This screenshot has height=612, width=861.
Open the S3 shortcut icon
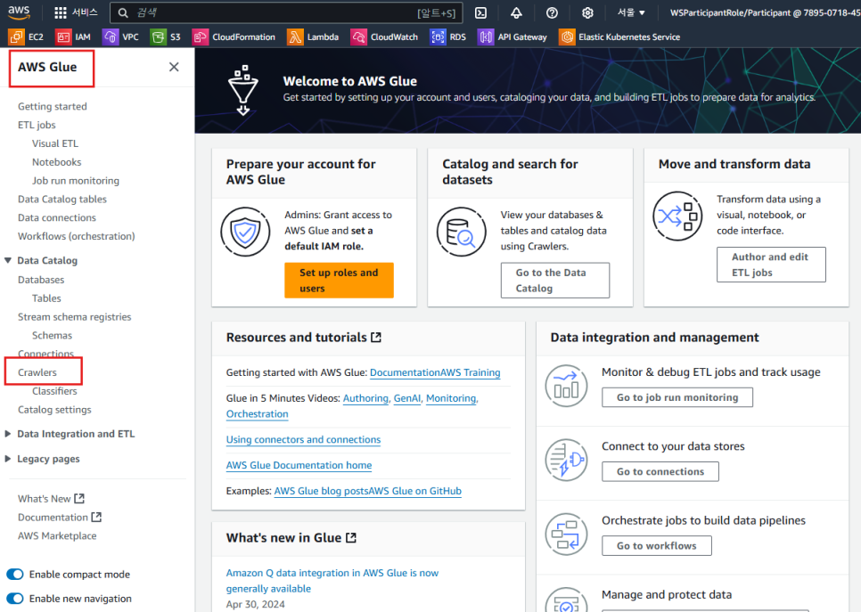[x=158, y=37]
